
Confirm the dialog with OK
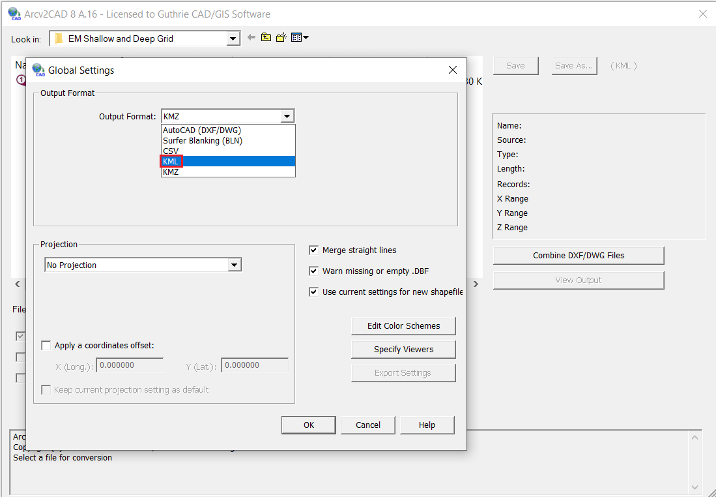pos(309,425)
